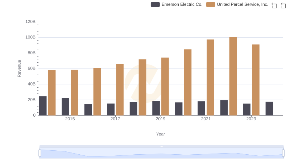Click the 100B y-axis label
The width and height of the screenshot is (290, 167).
pos(30,37)
